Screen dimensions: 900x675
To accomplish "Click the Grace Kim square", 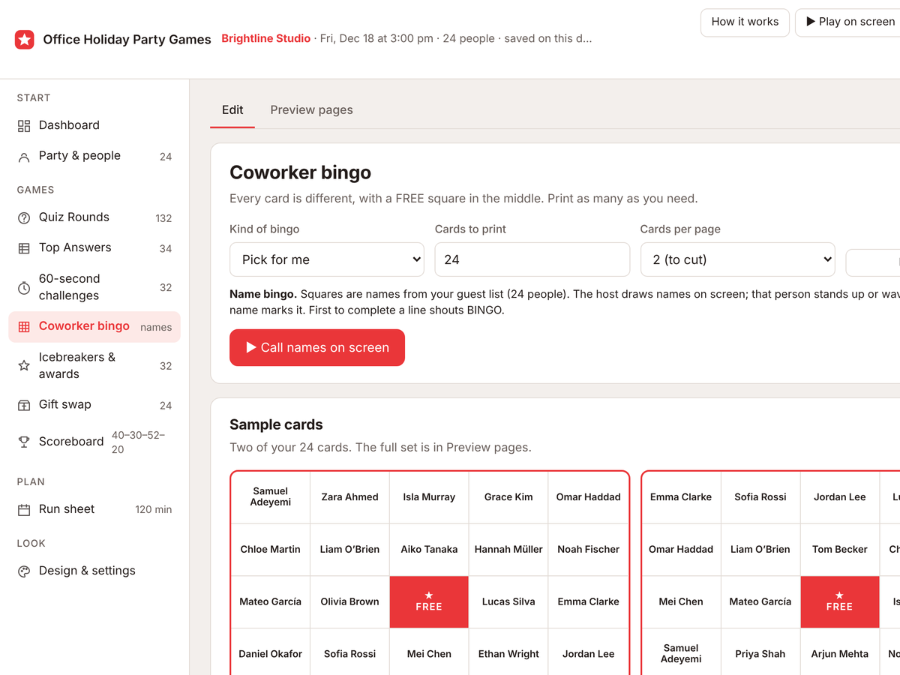I will [x=508, y=497].
